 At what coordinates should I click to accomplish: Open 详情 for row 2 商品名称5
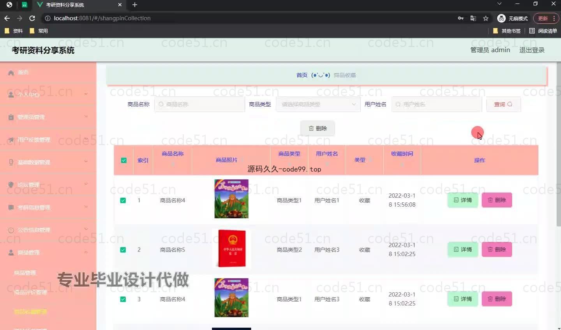coord(463,249)
